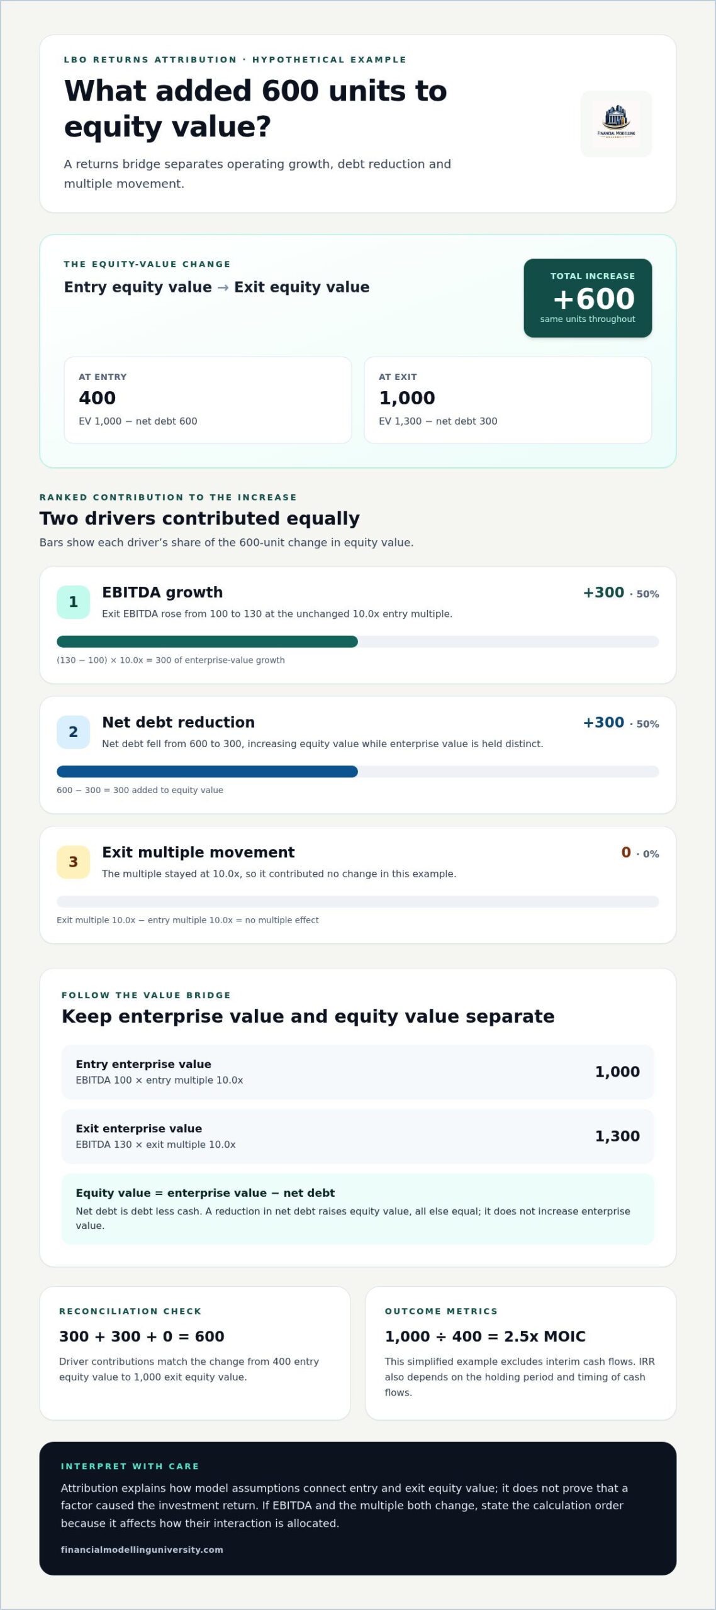Click 'RECONCILIATION CHECK' label
Viewport: 716px width, 1610px height.
click(130, 1311)
